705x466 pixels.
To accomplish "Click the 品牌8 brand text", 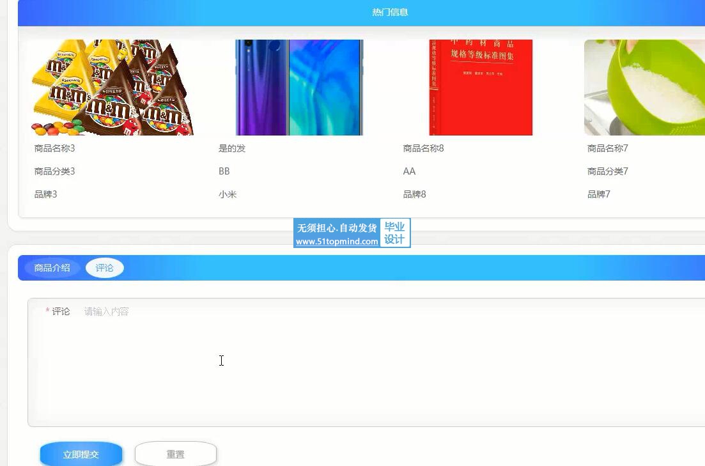I will [x=414, y=194].
